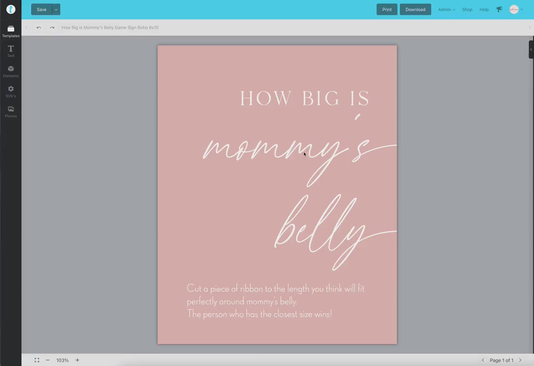This screenshot has width=534, height=366.
Task: Open the Save options dropdown arrow
Action: [x=56, y=9]
